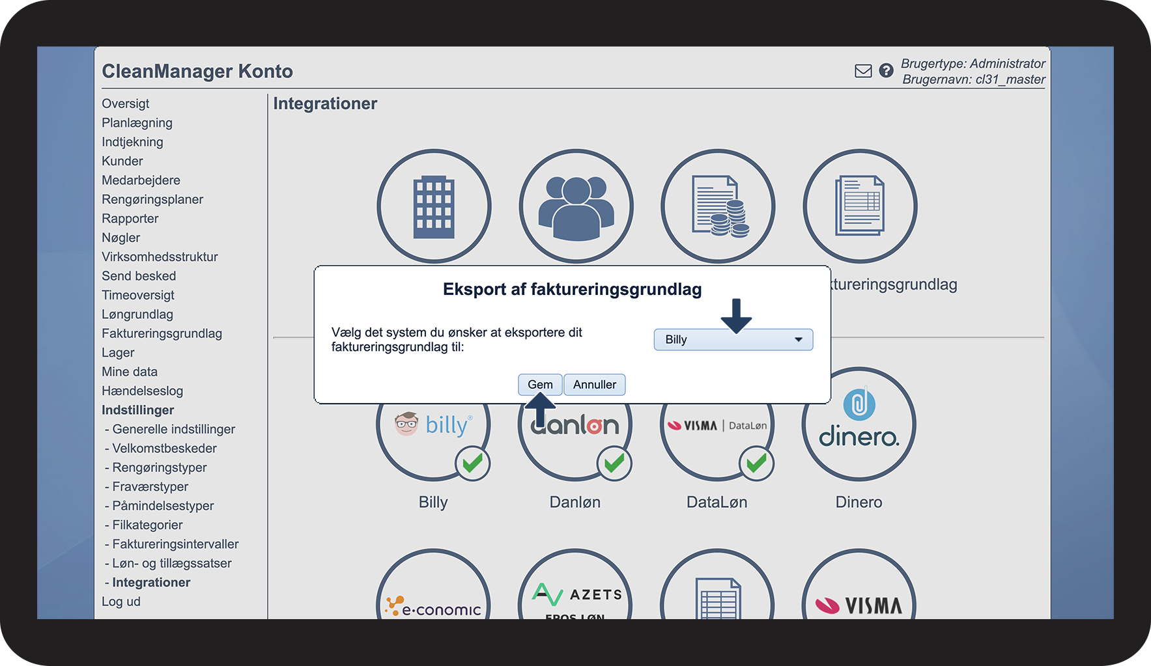The height and width of the screenshot is (666, 1151).
Task: Toggle the green checkmark on DataLøn
Action: point(756,464)
